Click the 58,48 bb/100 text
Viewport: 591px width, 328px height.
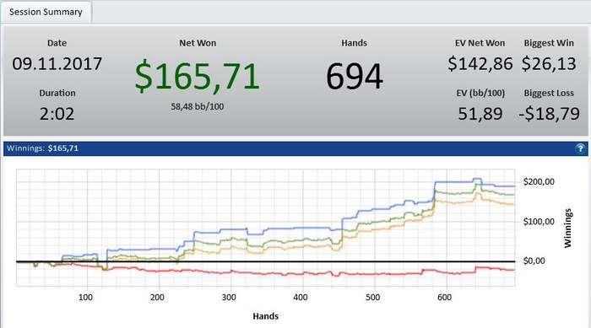tap(197, 106)
